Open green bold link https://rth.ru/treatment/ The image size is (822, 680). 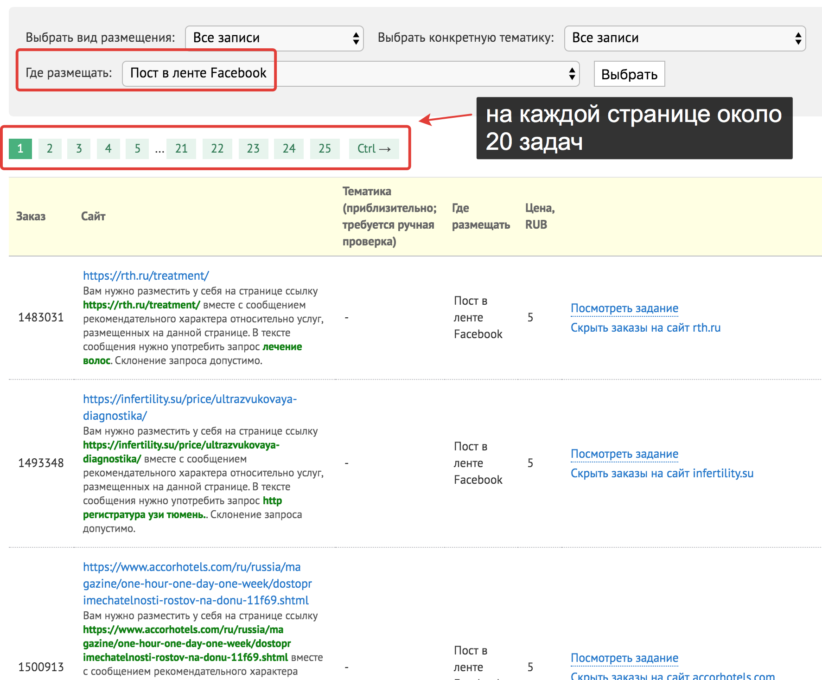click(x=141, y=305)
